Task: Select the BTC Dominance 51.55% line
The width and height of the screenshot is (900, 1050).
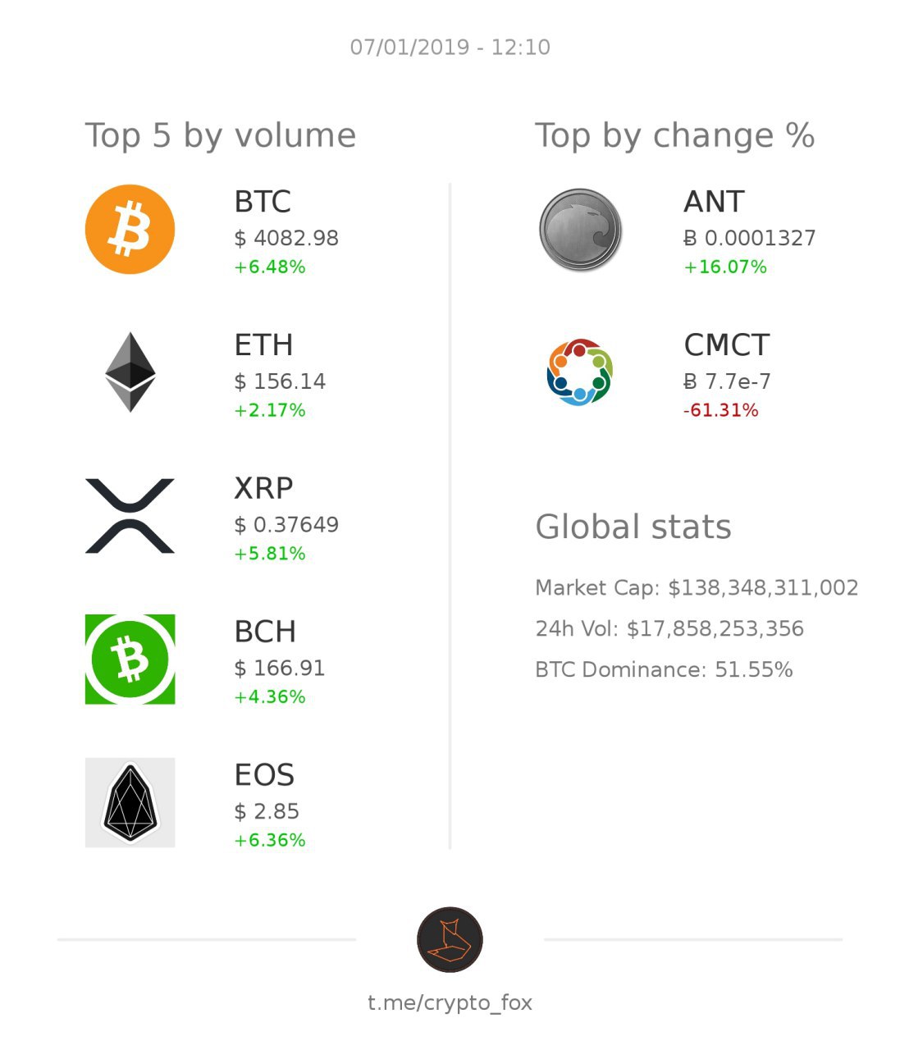Action: point(664,669)
